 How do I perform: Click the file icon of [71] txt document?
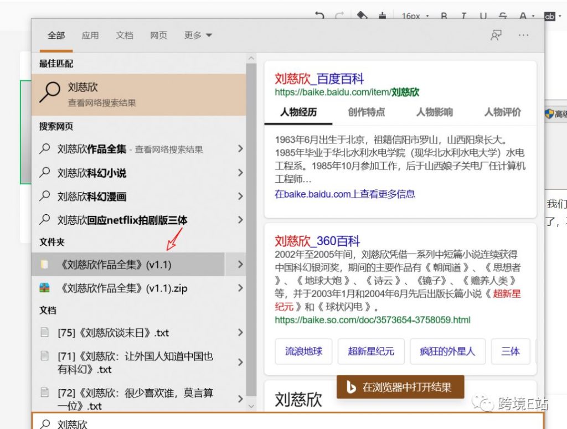(x=44, y=355)
